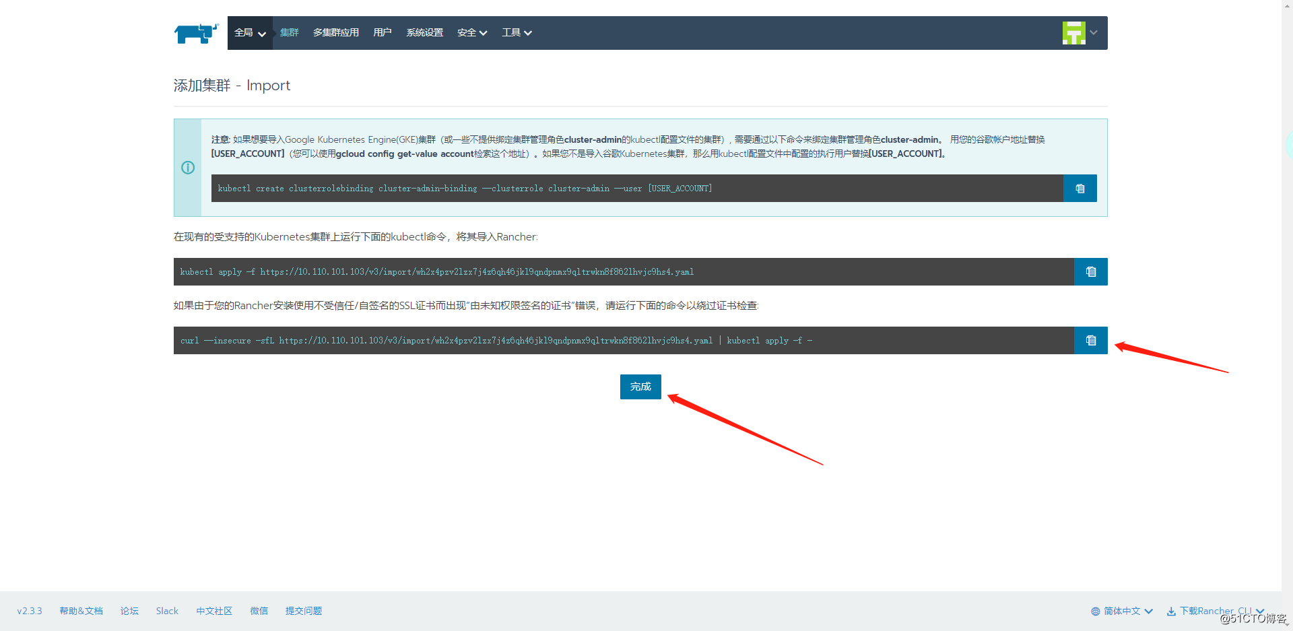The height and width of the screenshot is (631, 1293).
Task: Open the user avatar menu
Action: click(x=1073, y=33)
